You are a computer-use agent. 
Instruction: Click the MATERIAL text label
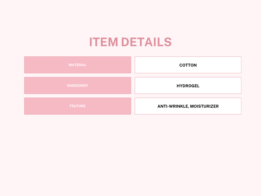pyautogui.click(x=77, y=65)
